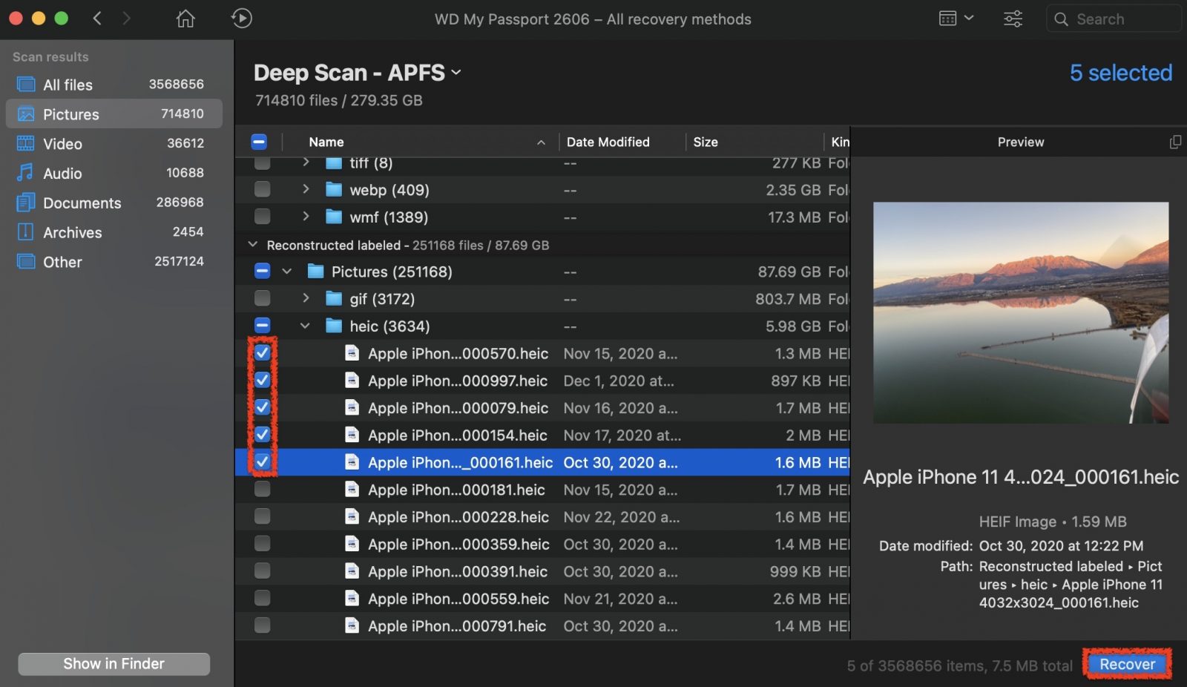Sort files by the Date Modified column
Viewport: 1187px width, 687px height.
(608, 142)
